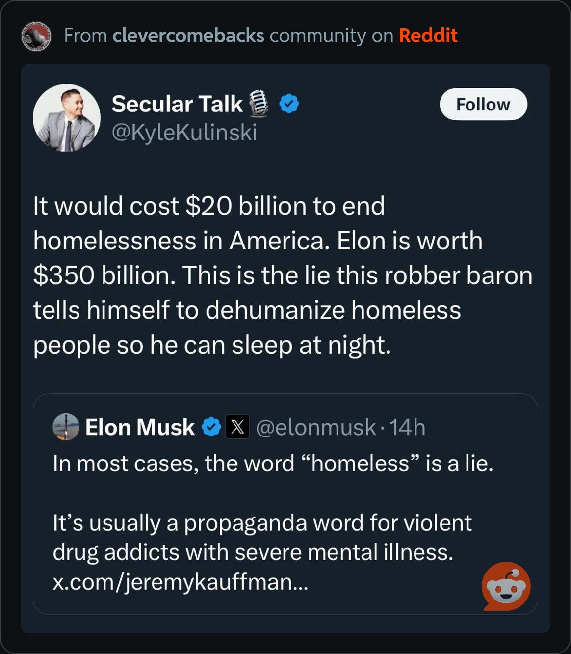Click the orange Reddit link
The image size is (571, 654).
[428, 36]
